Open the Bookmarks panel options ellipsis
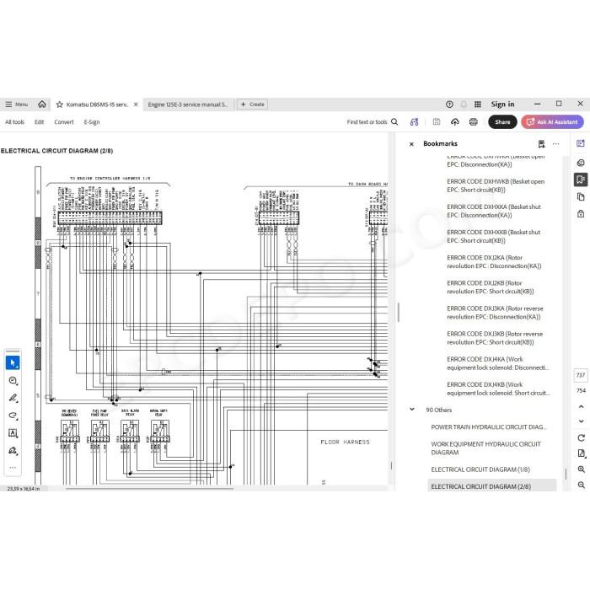Viewport: 590px width, 590px height. (555, 144)
